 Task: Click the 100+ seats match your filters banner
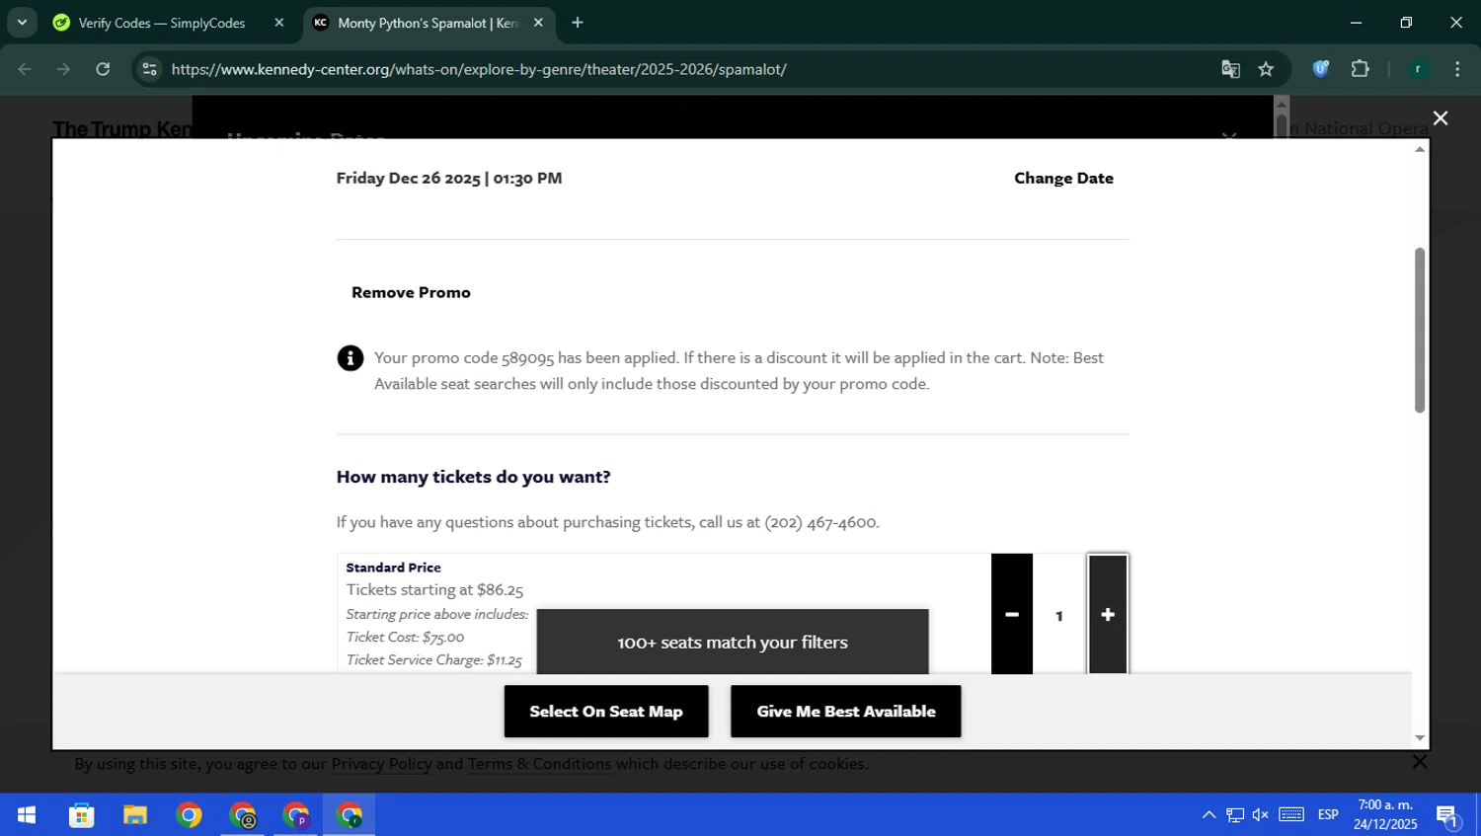(733, 642)
